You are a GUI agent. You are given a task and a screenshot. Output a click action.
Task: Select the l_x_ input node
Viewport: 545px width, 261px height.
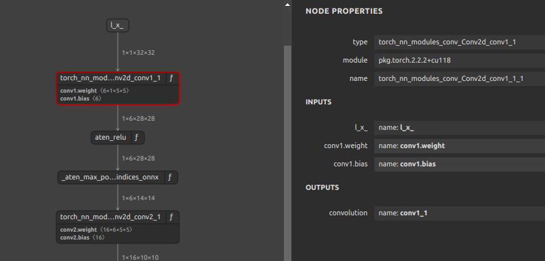[x=118, y=25]
